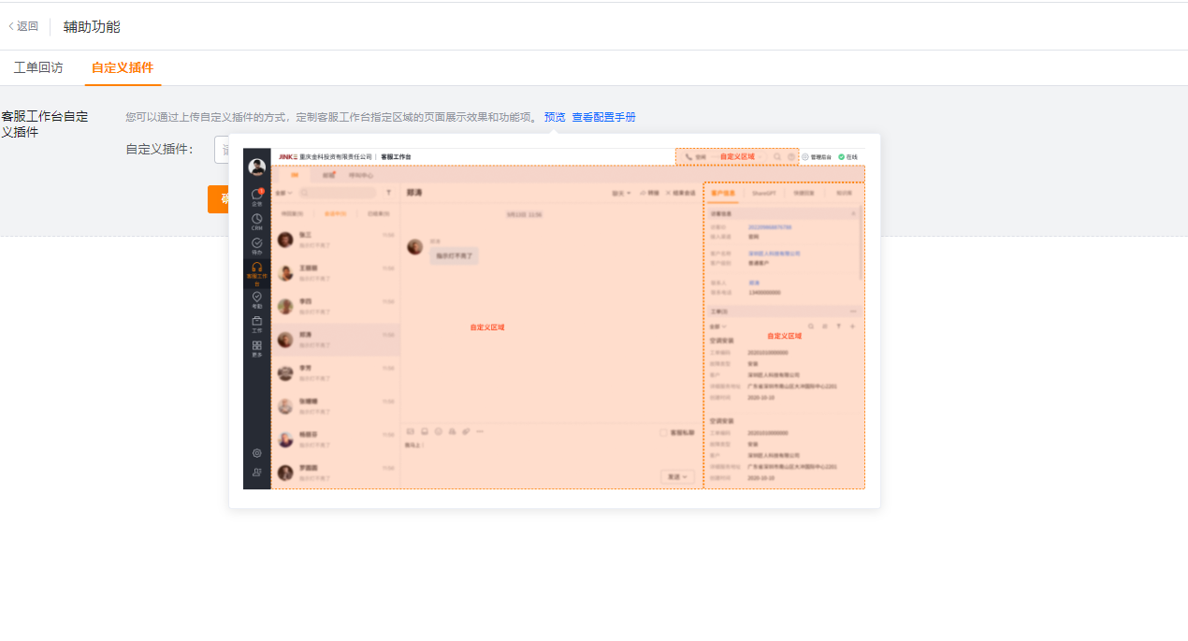1188x641 pixels.
Task: Click the workbench preview image popup
Action: coord(554,321)
